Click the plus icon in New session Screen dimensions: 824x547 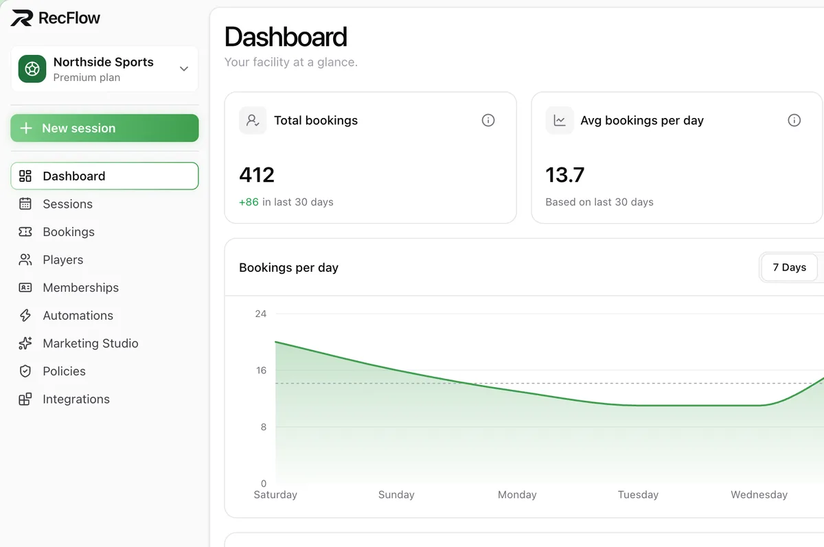[x=26, y=128]
